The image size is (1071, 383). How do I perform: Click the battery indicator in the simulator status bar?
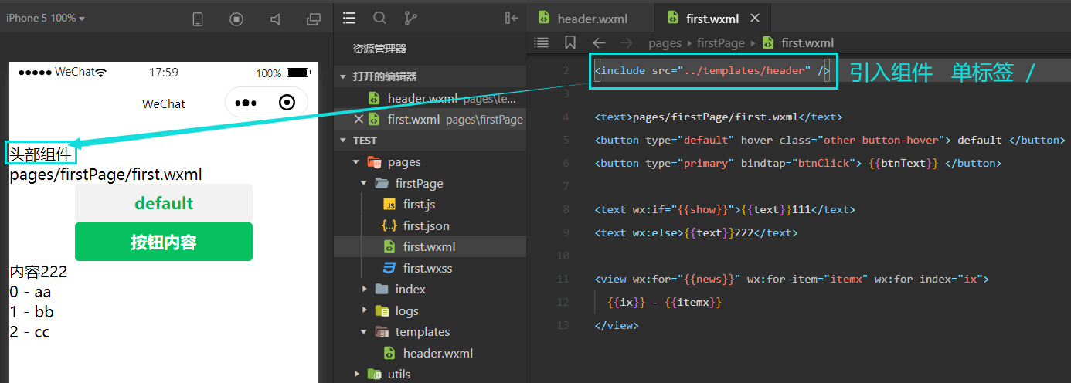[x=298, y=73]
